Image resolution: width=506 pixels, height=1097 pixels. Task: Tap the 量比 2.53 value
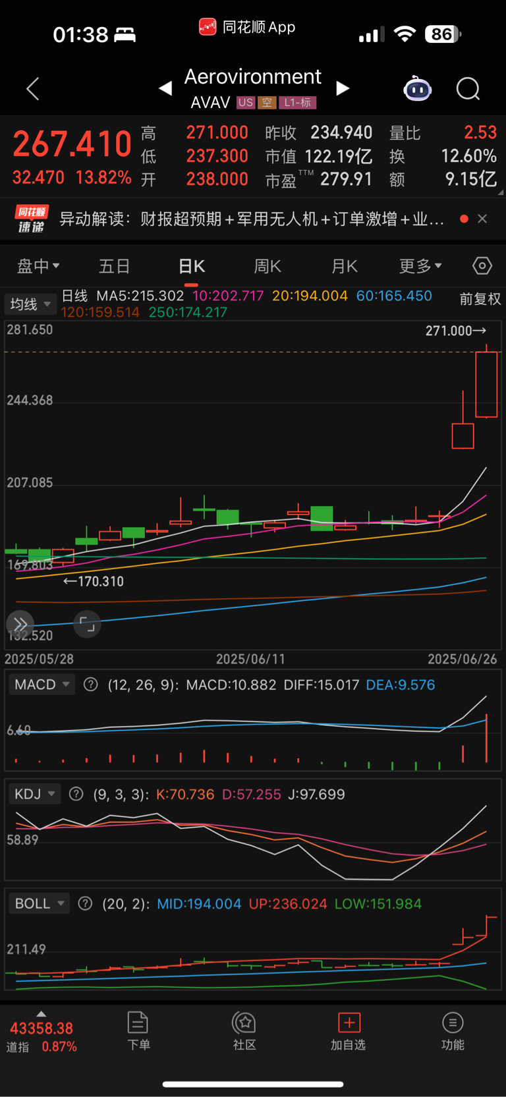coord(442,132)
